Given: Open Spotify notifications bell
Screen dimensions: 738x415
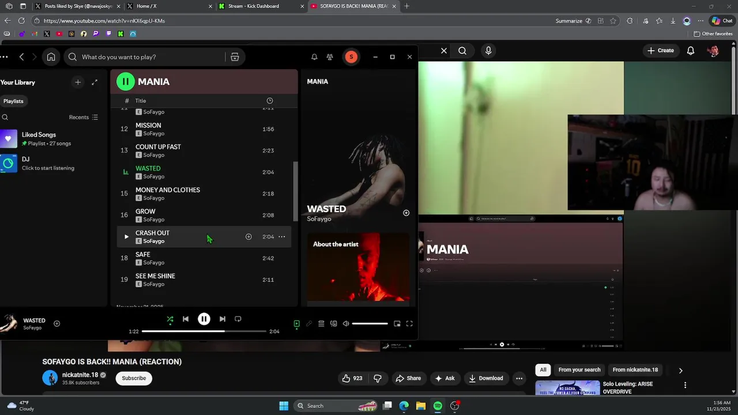Looking at the screenshot, I should 314,57.
